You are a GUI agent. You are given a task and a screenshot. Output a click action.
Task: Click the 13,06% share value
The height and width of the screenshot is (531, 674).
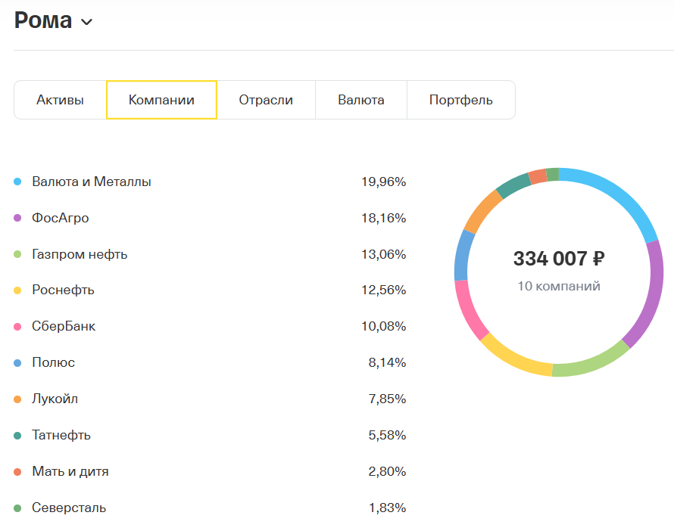[x=383, y=254]
